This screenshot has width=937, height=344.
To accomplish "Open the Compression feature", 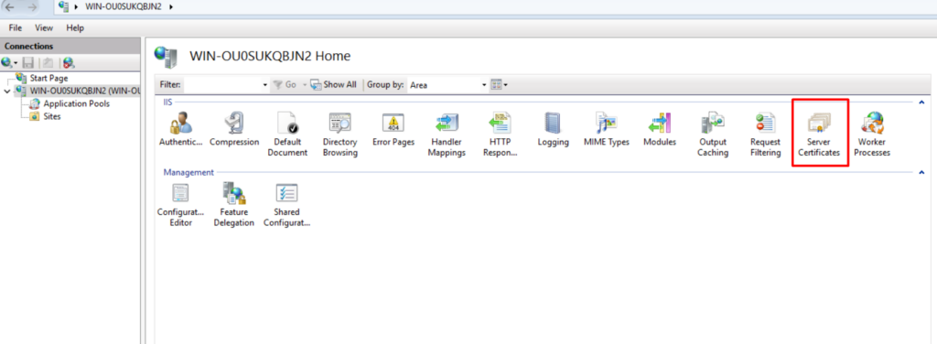I will [x=234, y=130].
